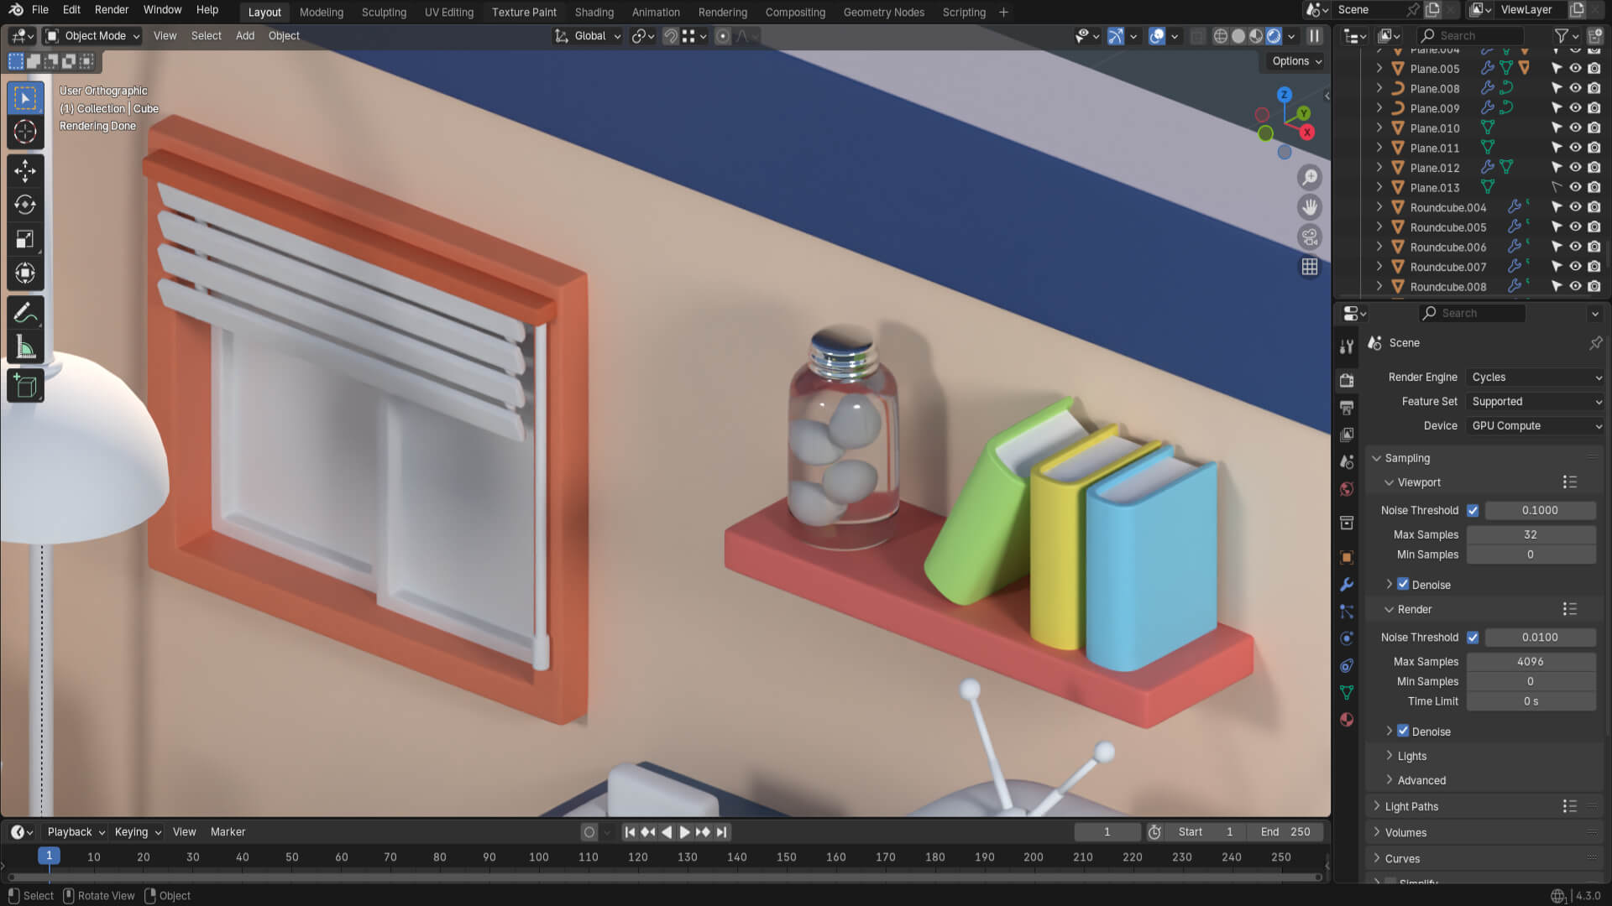Select the Measure tool
The width and height of the screenshot is (1612, 906).
25,347
